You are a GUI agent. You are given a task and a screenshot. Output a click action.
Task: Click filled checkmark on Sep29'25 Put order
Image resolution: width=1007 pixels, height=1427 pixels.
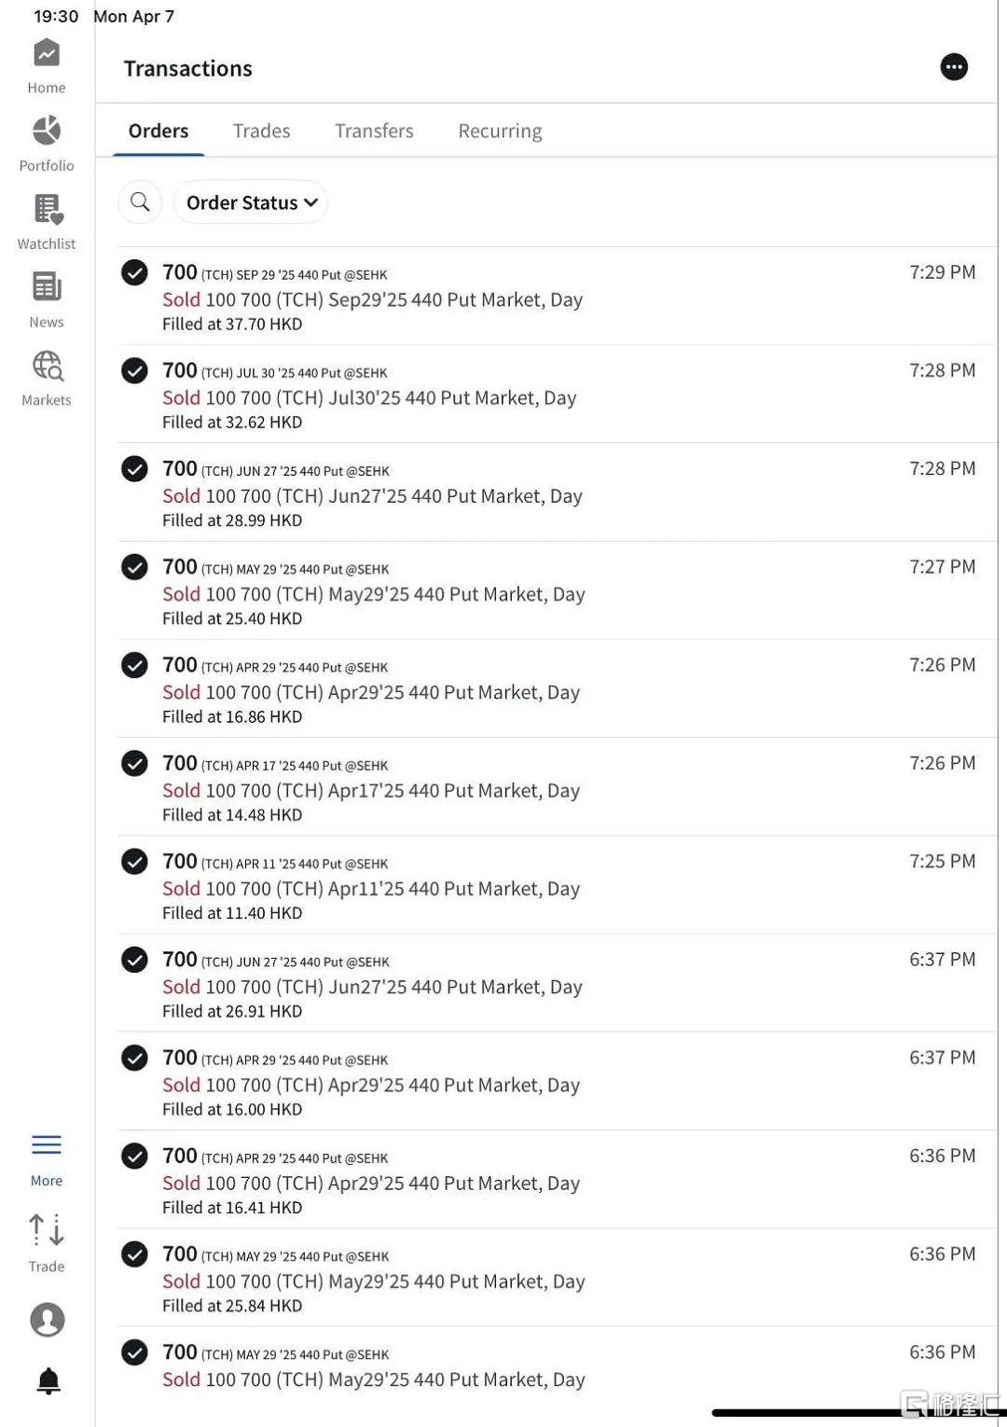(x=135, y=272)
